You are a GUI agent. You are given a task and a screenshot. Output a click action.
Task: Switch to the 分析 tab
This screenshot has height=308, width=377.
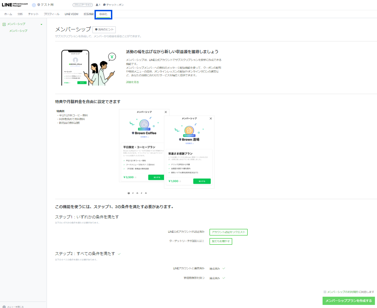[x=20, y=14]
